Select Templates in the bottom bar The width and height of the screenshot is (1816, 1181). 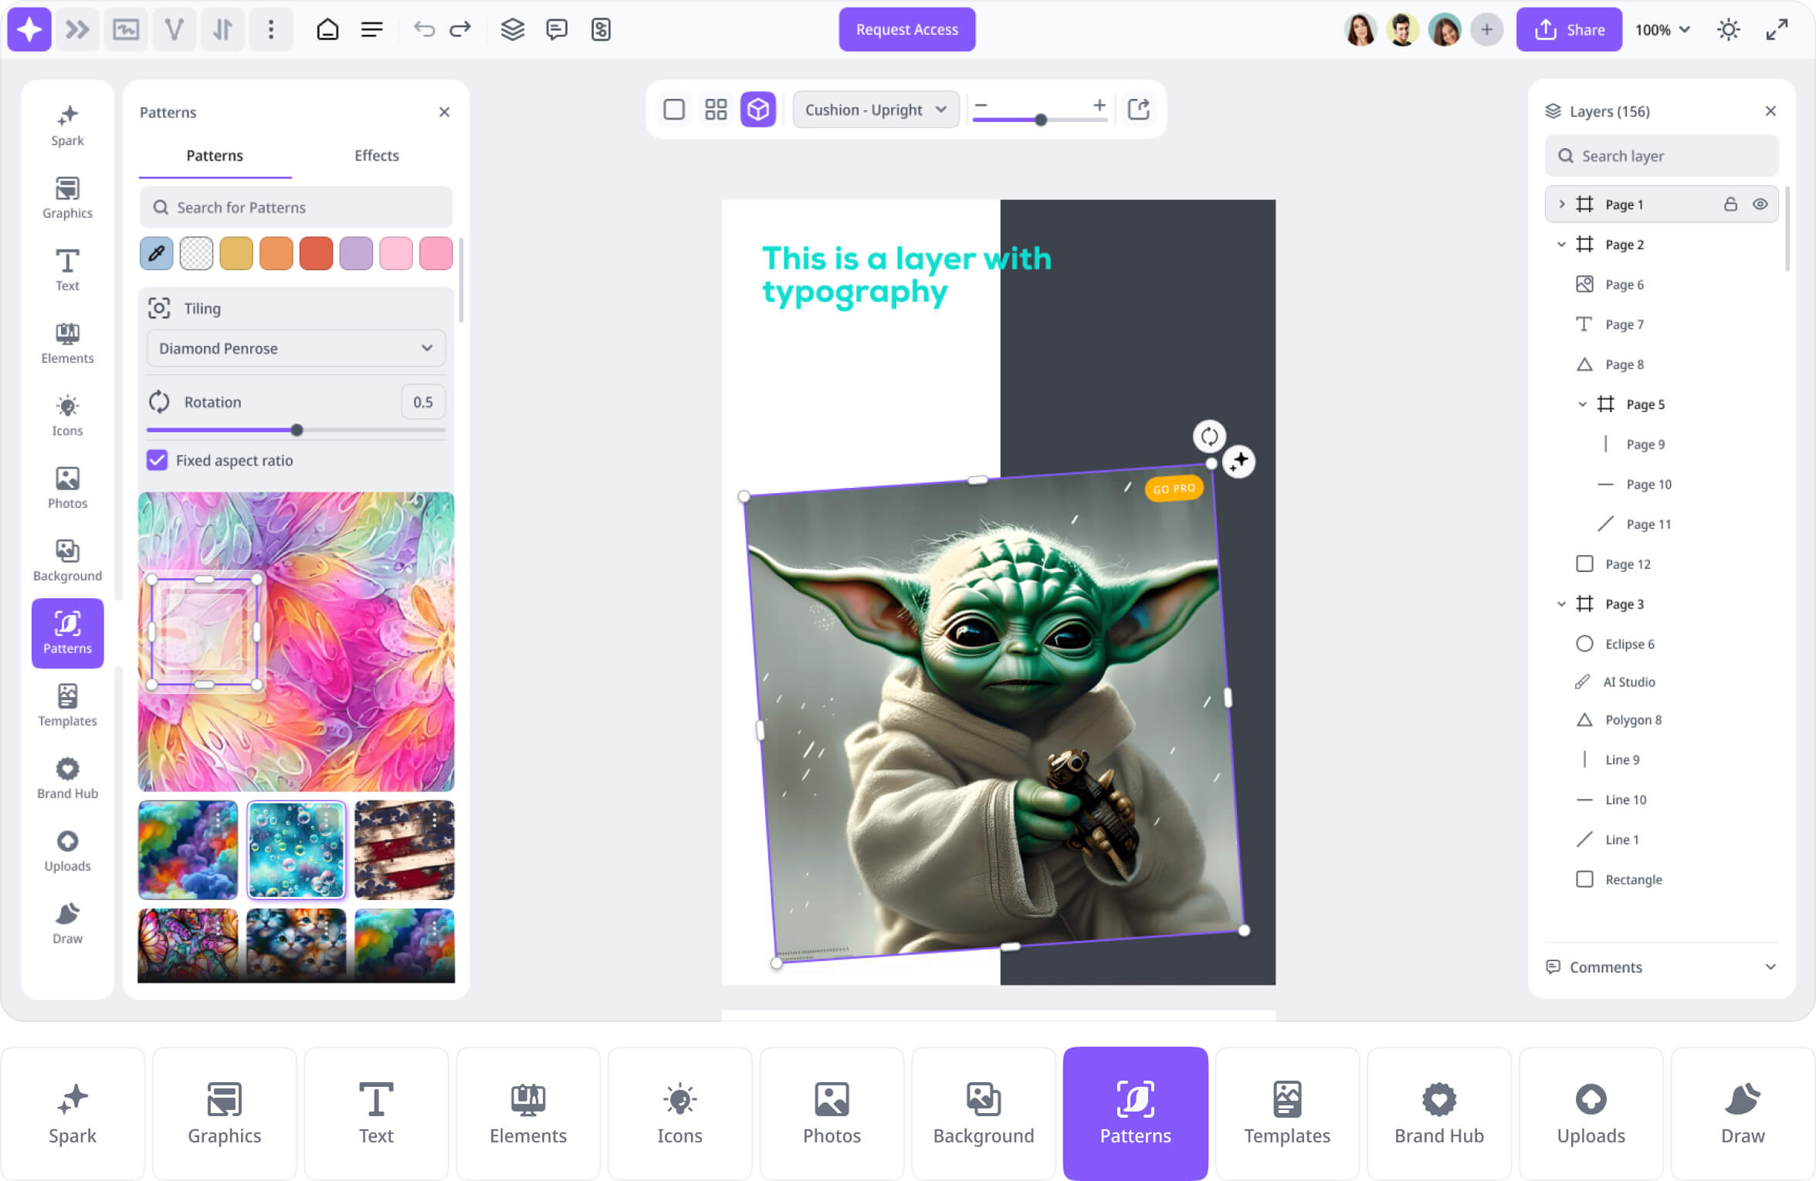click(1287, 1113)
